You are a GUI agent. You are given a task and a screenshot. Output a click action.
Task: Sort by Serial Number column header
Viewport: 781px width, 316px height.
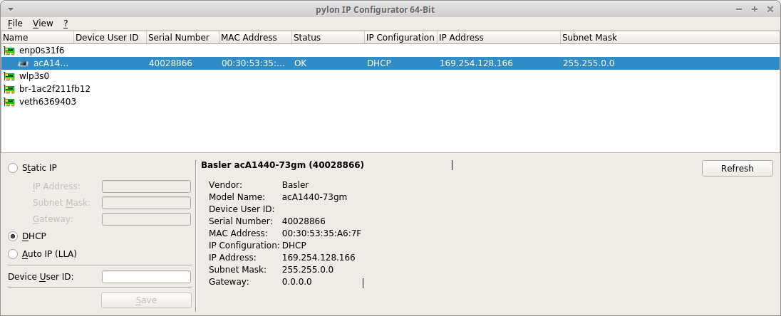(183, 37)
